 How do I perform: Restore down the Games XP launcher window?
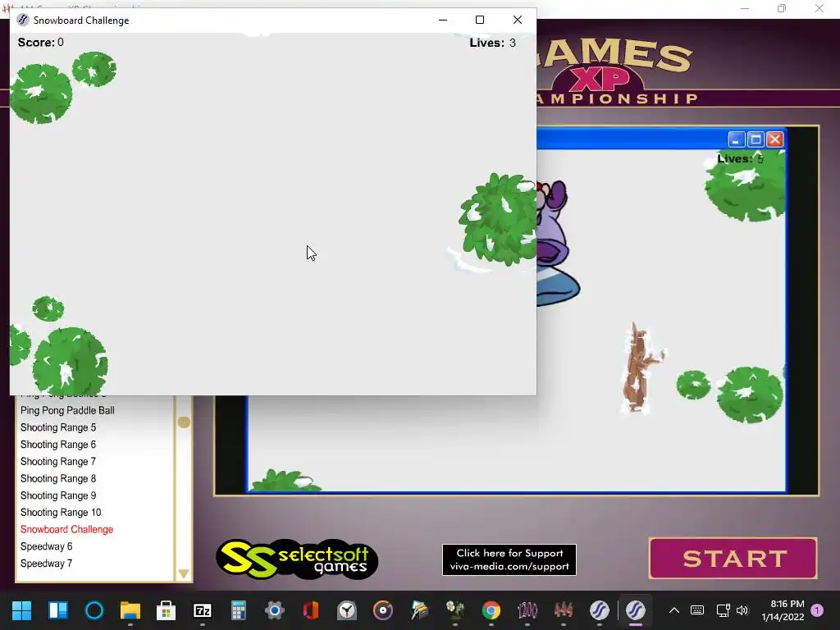coord(782,8)
